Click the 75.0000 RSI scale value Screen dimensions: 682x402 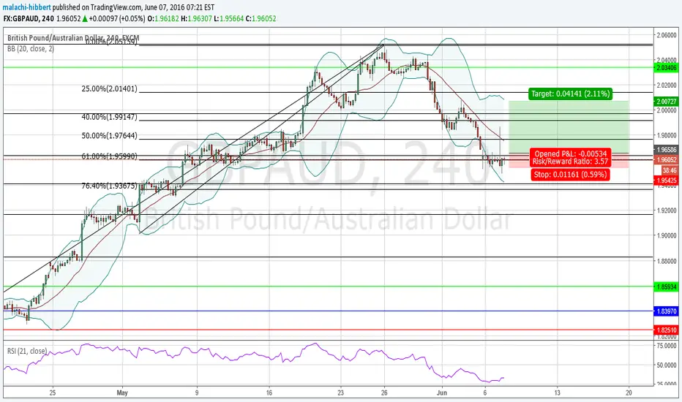[x=667, y=346]
